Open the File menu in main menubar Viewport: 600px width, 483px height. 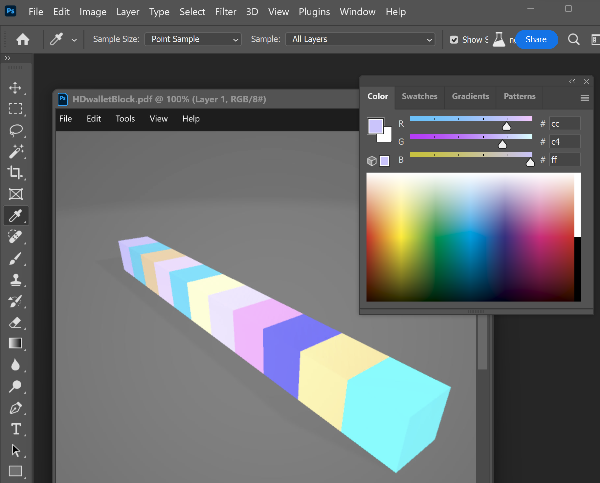click(x=36, y=12)
